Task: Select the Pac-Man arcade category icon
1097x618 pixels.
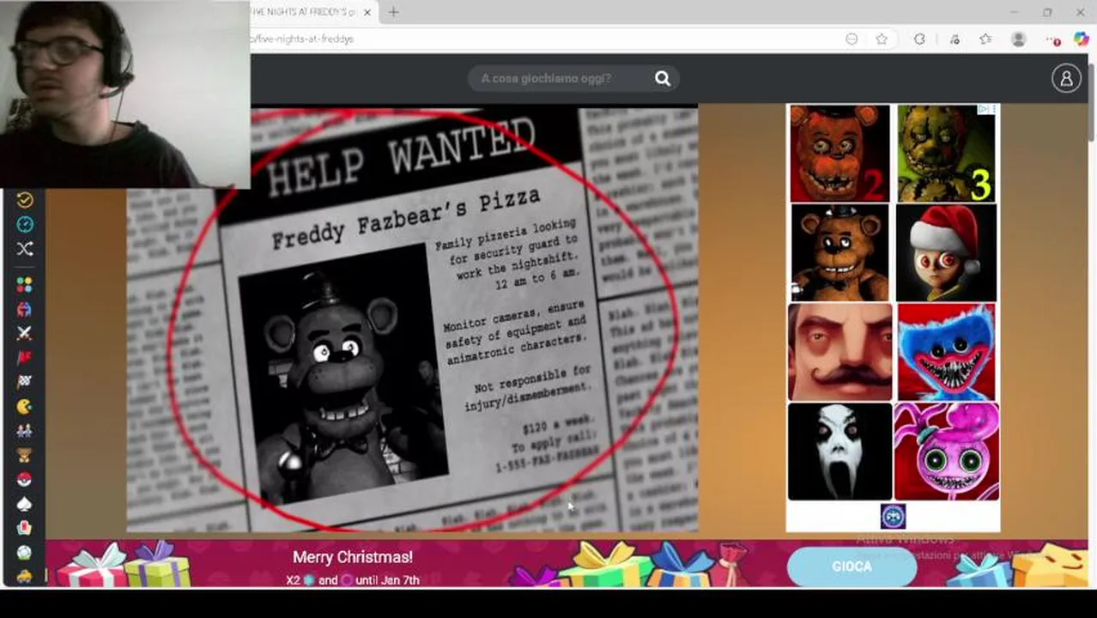Action: pos(24,406)
